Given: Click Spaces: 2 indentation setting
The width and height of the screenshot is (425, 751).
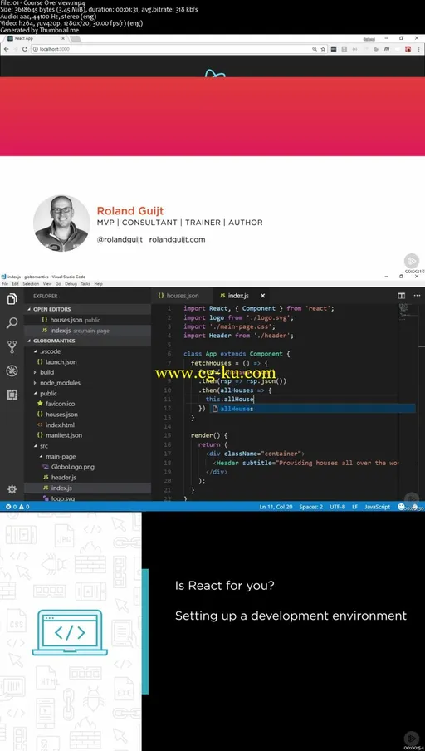Looking at the screenshot, I should (311, 506).
